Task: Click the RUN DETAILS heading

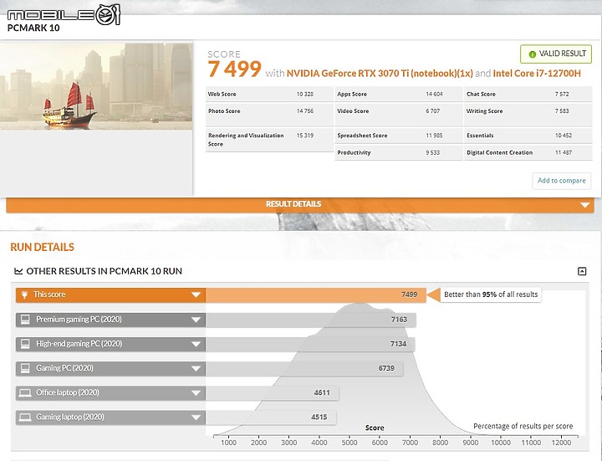Action: click(43, 248)
